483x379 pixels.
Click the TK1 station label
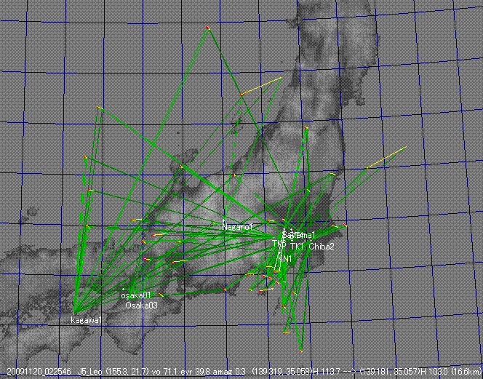coord(298,247)
